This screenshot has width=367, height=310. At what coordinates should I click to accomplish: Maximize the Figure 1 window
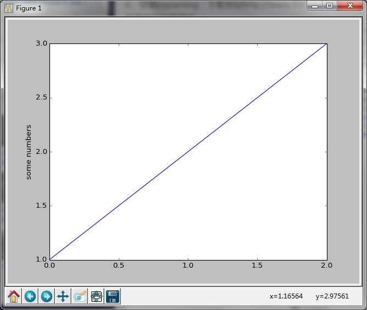click(330, 6)
